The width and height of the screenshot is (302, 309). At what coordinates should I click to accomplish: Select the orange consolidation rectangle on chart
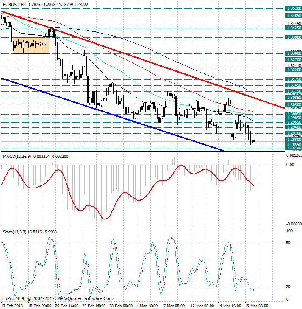coord(31,45)
